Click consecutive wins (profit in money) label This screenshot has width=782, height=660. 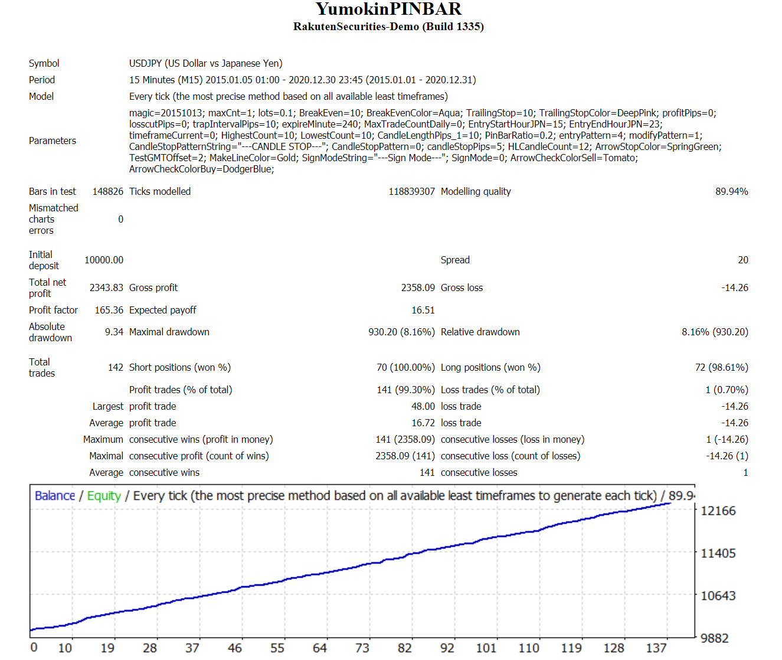click(x=201, y=439)
